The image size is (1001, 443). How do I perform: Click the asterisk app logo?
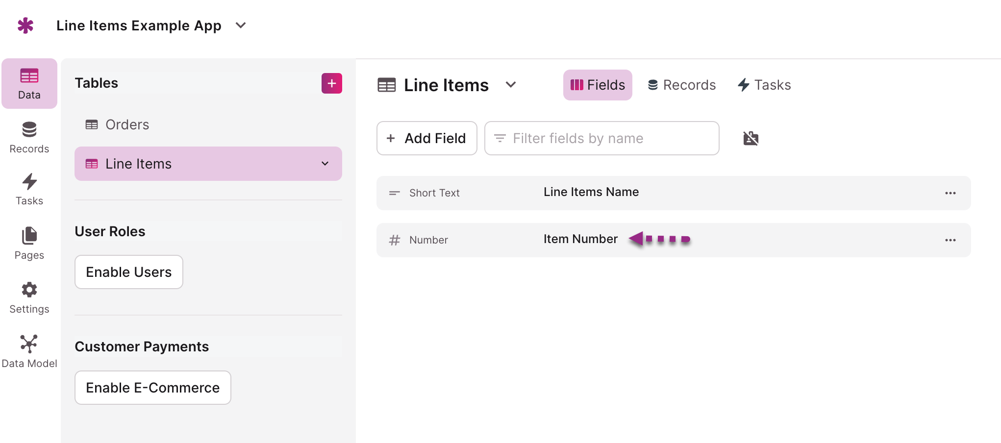(x=25, y=25)
